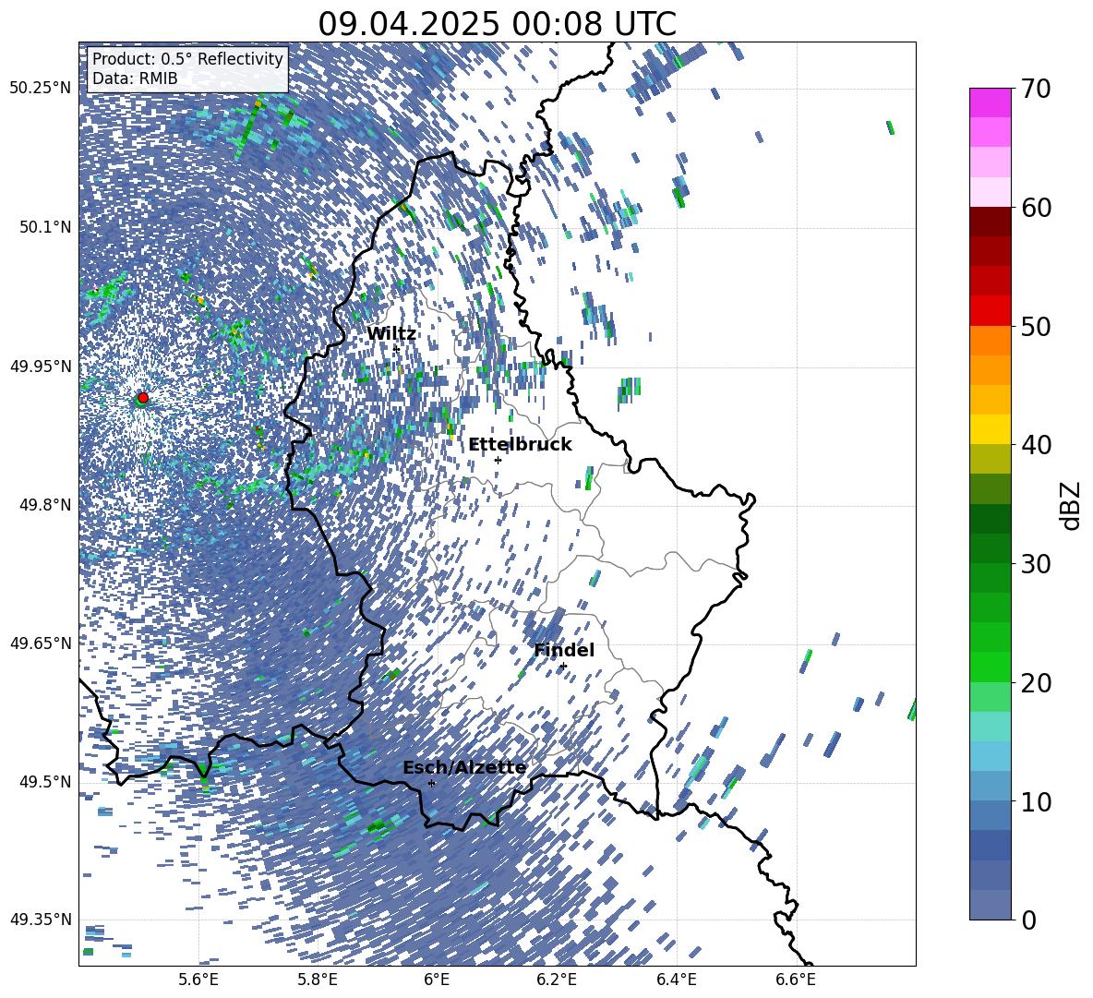Click the 70 tick on colorbar
Viewport: 1093px width, 998px height.
(1036, 89)
